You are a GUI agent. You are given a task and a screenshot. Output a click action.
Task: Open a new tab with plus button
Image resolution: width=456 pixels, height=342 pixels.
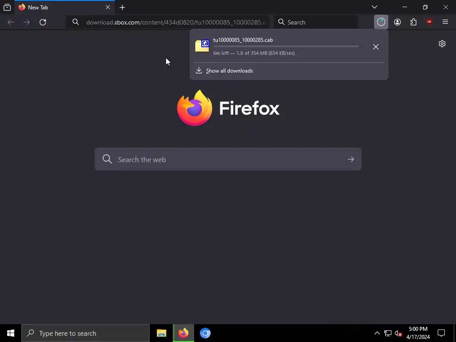(122, 8)
